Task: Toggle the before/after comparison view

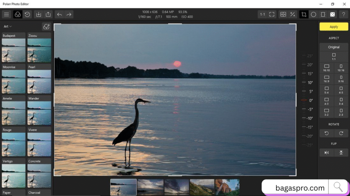Action: point(283,14)
